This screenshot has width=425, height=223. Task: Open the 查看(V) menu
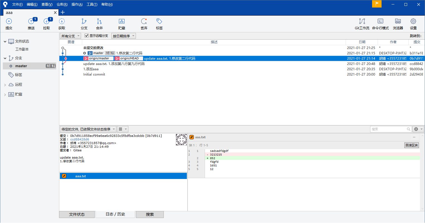47,4
